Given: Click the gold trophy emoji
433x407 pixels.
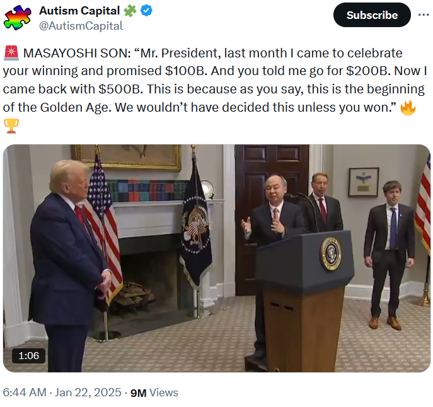Looking at the screenshot, I should coord(11,126).
